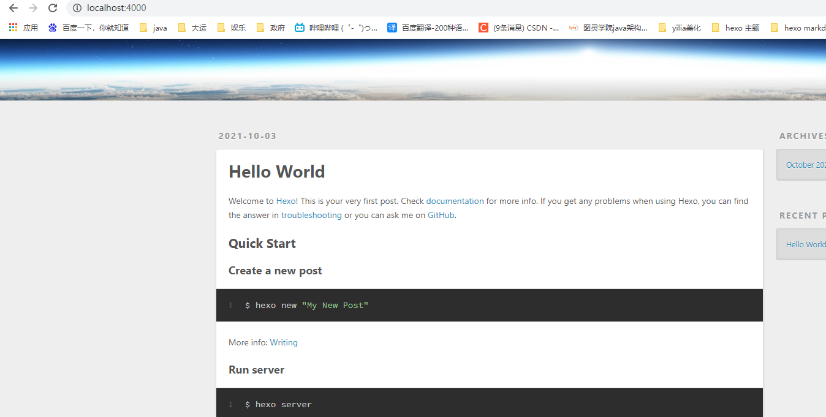Open the yilia美化 bookmarks folder

tap(680, 28)
